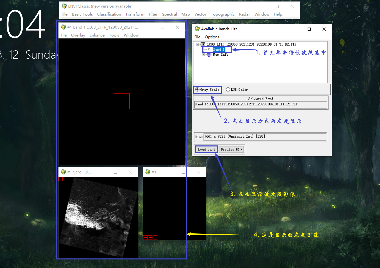Toggle the small checkbox beside Band 1

pos(209,50)
